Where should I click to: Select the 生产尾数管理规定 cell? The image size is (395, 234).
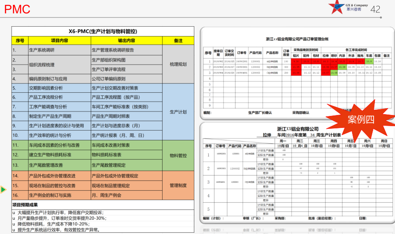[x=126, y=165]
